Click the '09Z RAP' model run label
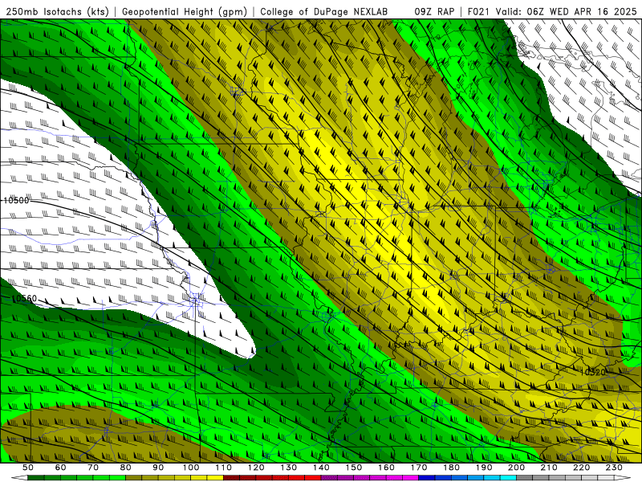 (434, 11)
